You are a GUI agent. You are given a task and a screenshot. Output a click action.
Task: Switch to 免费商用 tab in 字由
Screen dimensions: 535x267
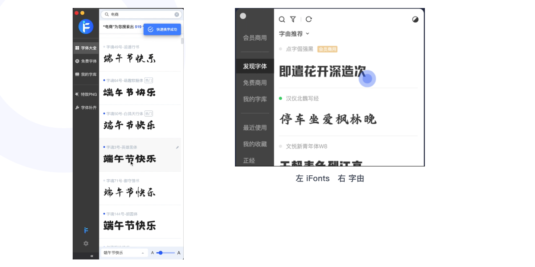coord(255,82)
